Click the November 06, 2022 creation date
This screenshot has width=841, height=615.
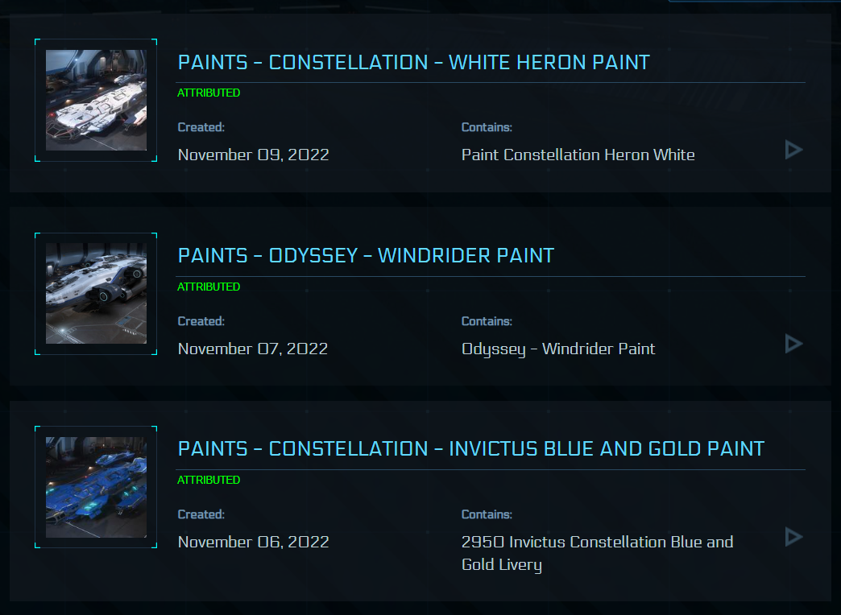(x=253, y=542)
